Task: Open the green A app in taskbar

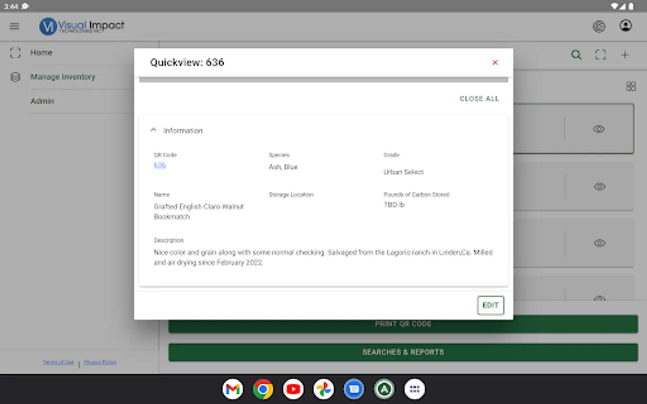Action: click(384, 389)
